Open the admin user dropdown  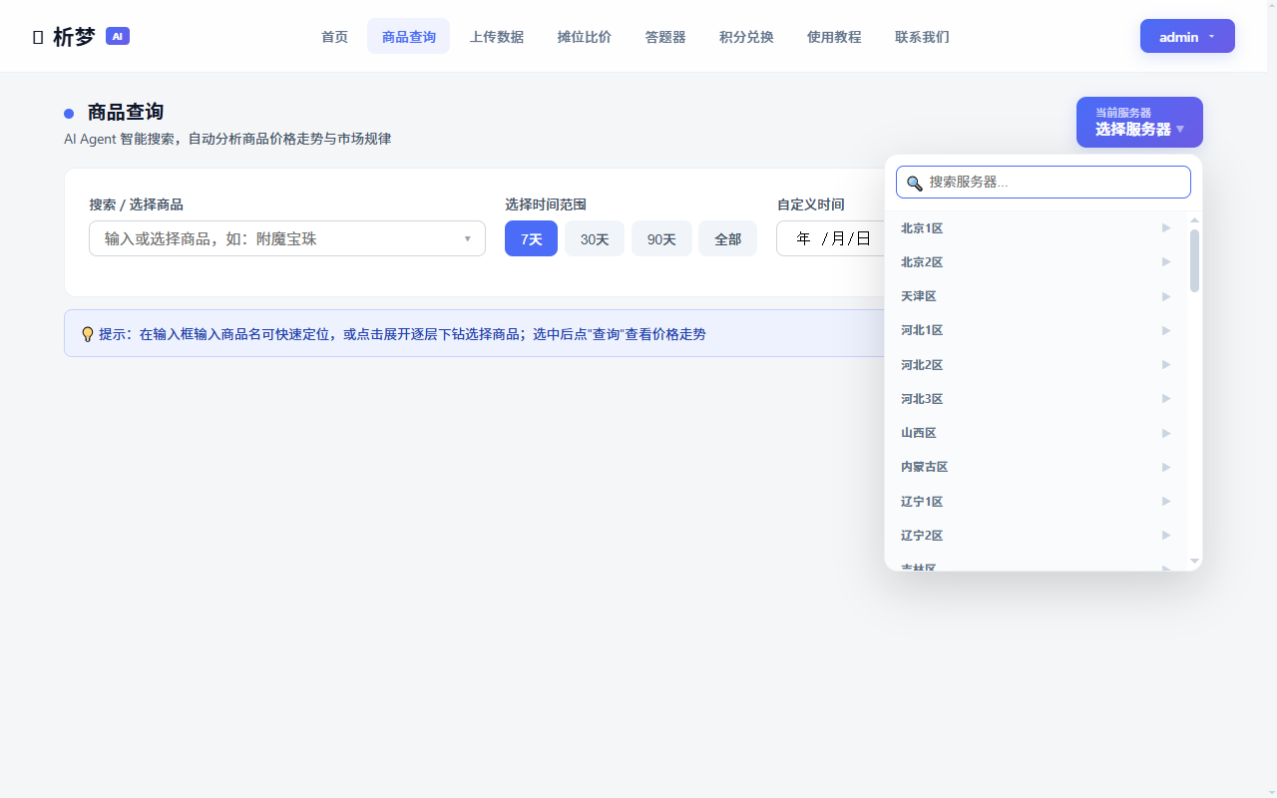(1187, 36)
